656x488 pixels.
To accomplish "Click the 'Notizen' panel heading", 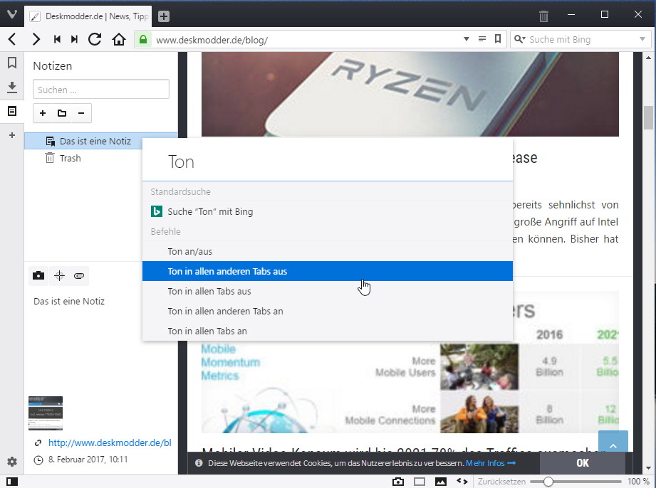I will tap(52, 66).
